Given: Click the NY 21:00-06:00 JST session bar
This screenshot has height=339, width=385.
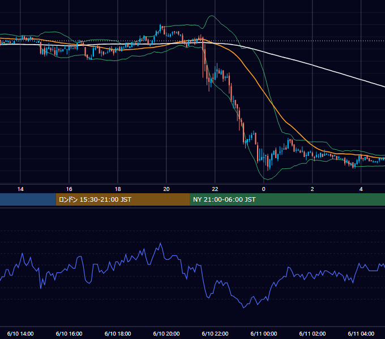Looking at the screenshot, I should 287,199.
